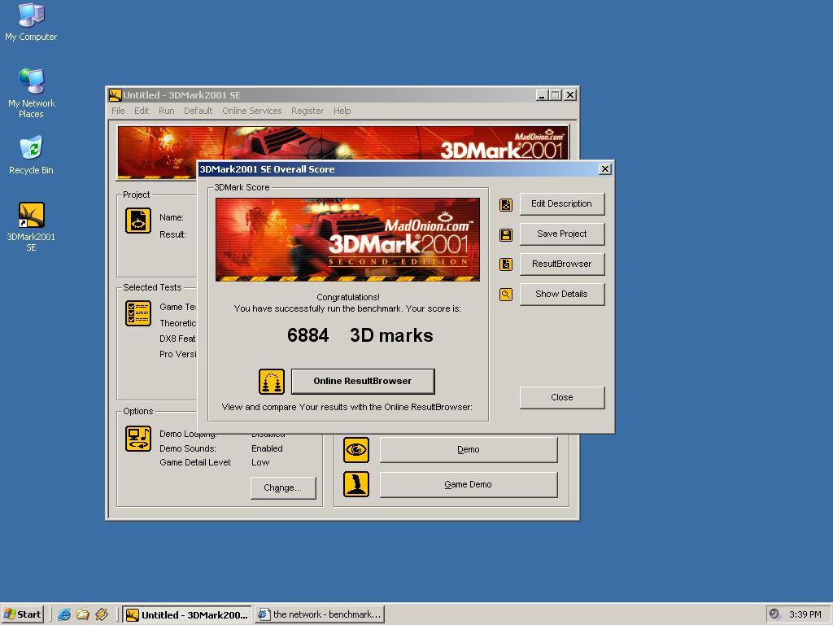
Task: Click the Project file icon in main window
Action: coord(138,221)
